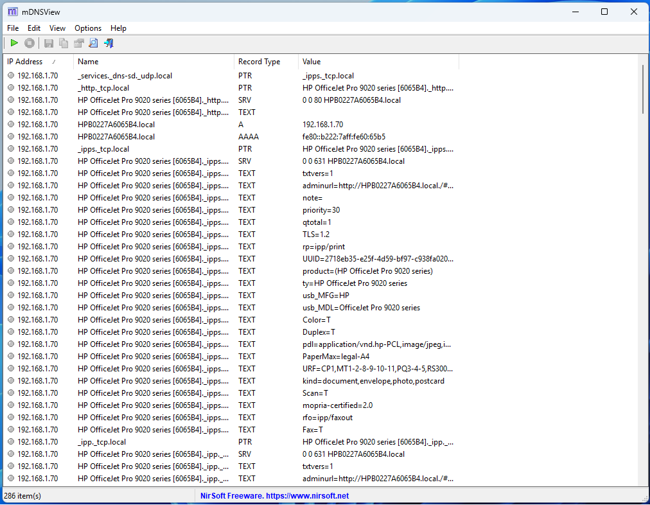Viewport: 650px width, 505px height.
Task: Click the Stop capture toolbar icon
Action: pos(30,42)
